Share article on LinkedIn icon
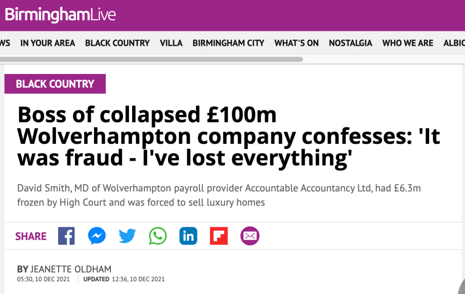 coord(188,236)
